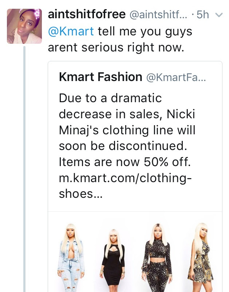Open the aintshitfofree display name
The height and width of the screenshot is (292, 229).
click(x=86, y=15)
